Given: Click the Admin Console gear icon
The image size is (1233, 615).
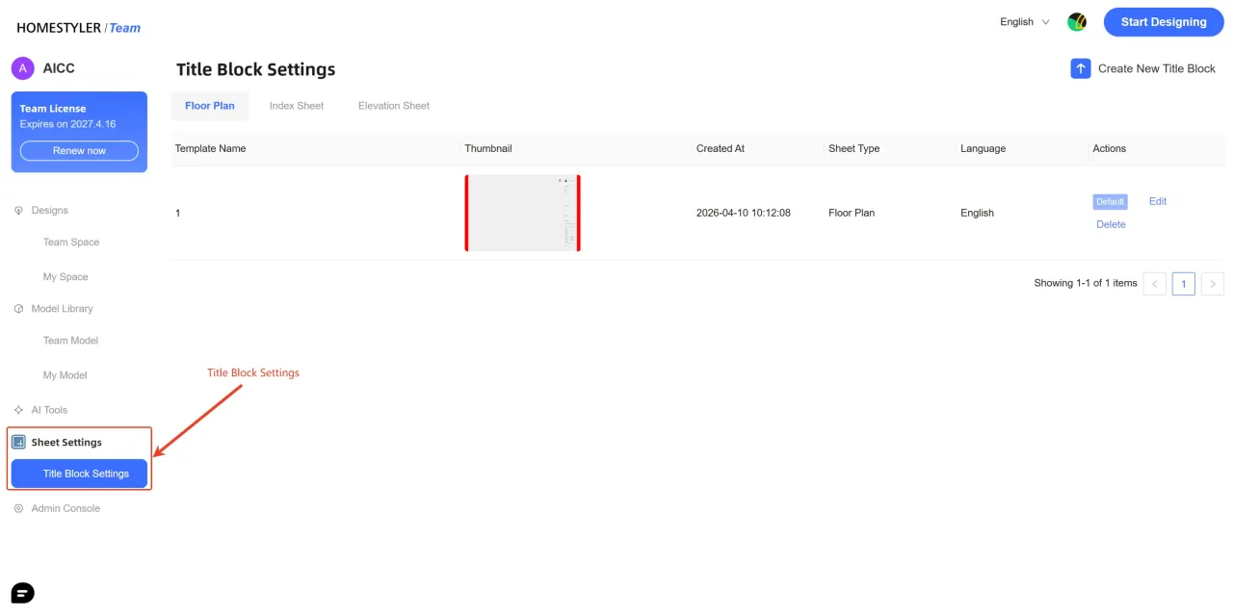Looking at the screenshot, I should tap(19, 508).
